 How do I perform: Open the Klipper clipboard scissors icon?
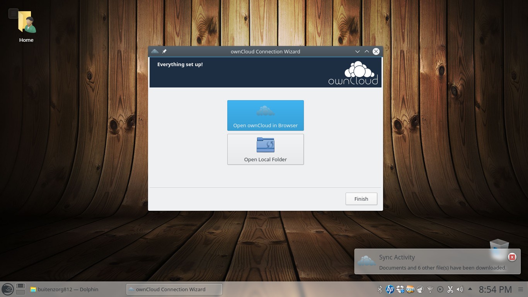coord(450,289)
